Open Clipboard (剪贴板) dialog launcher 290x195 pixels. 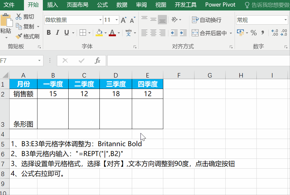[39, 47]
